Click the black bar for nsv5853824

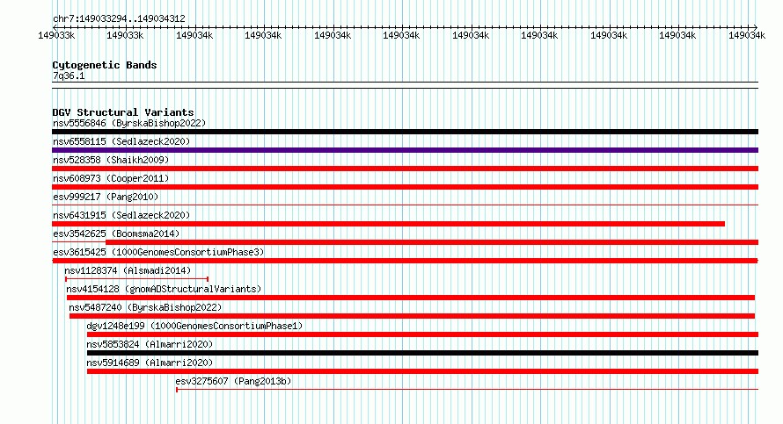coord(422,353)
